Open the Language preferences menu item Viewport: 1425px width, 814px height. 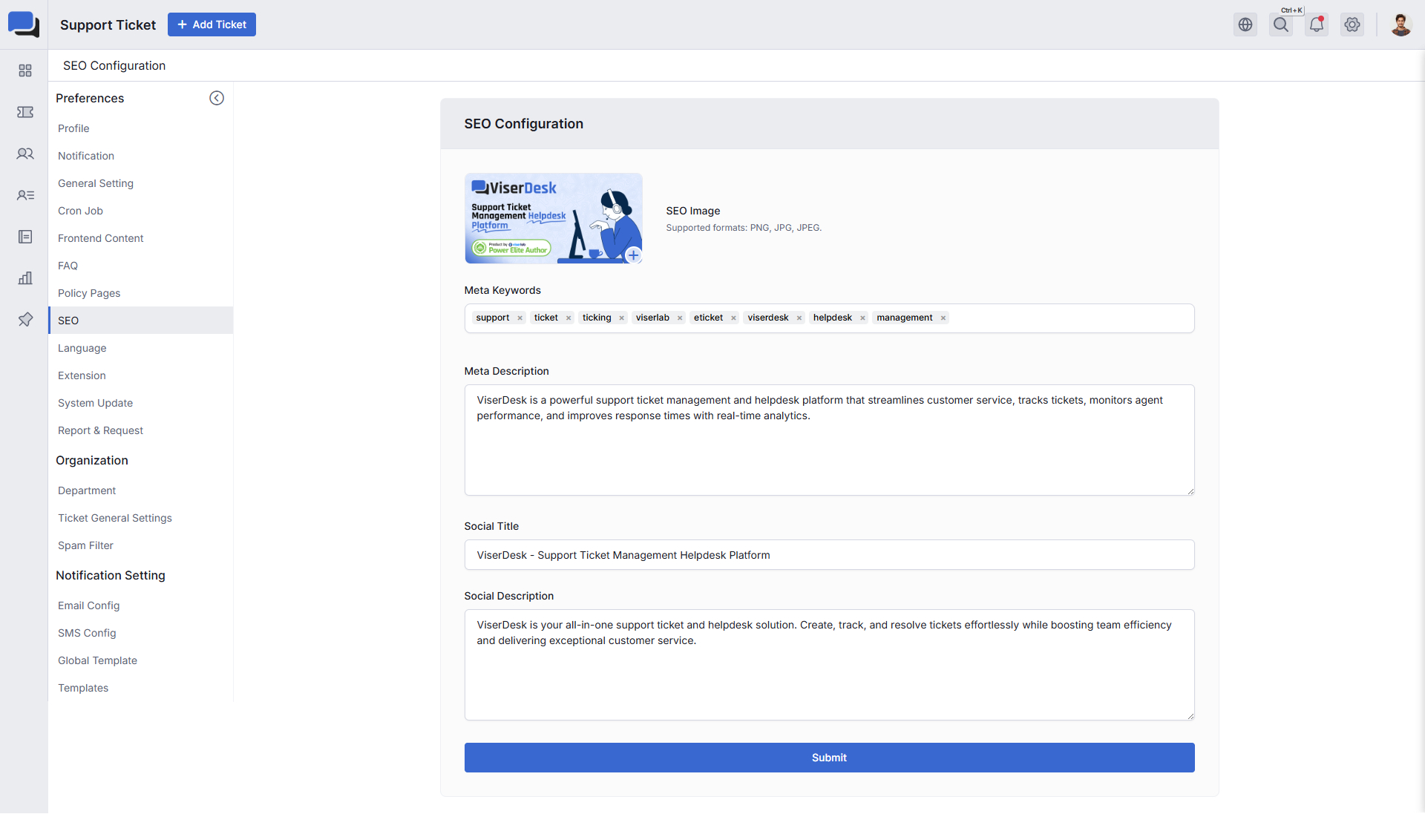pyautogui.click(x=82, y=348)
